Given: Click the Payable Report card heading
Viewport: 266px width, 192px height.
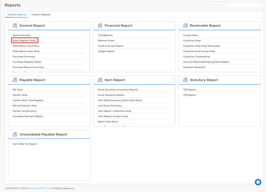Looking at the screenshot, I should tap(32, 80).
